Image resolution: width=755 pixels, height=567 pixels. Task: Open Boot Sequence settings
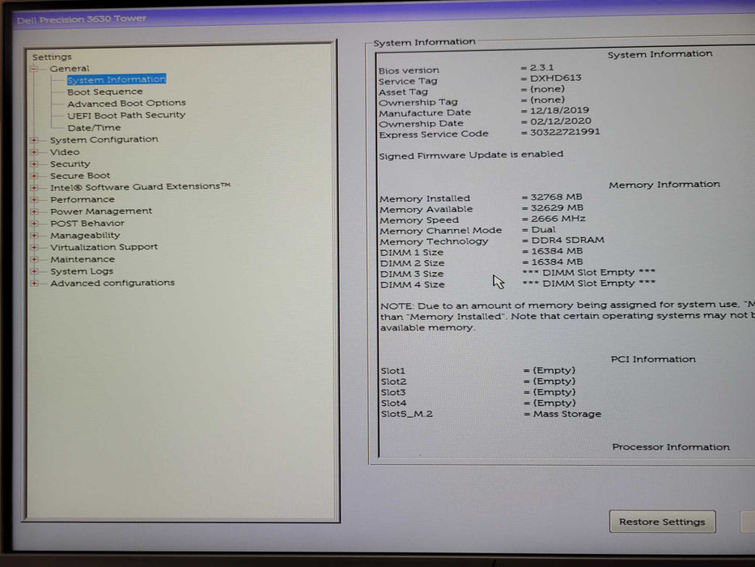(x=105, y=92)
